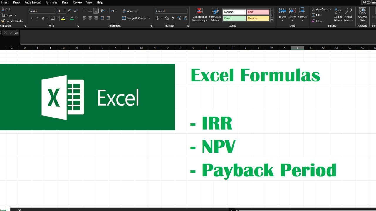This screenshot has height=211, width=376.
Task: Apply the Normal cell style
Action: pyautogui.click(x=234, y=12)
